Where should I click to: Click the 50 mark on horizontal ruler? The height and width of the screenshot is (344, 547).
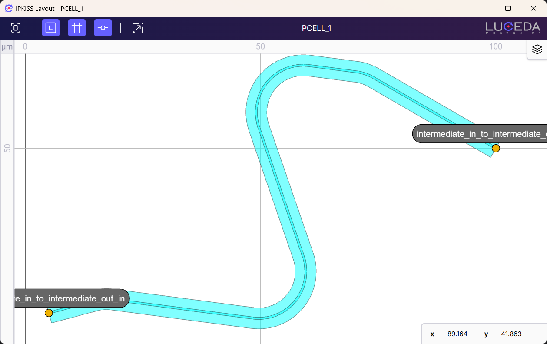point(260,46)
